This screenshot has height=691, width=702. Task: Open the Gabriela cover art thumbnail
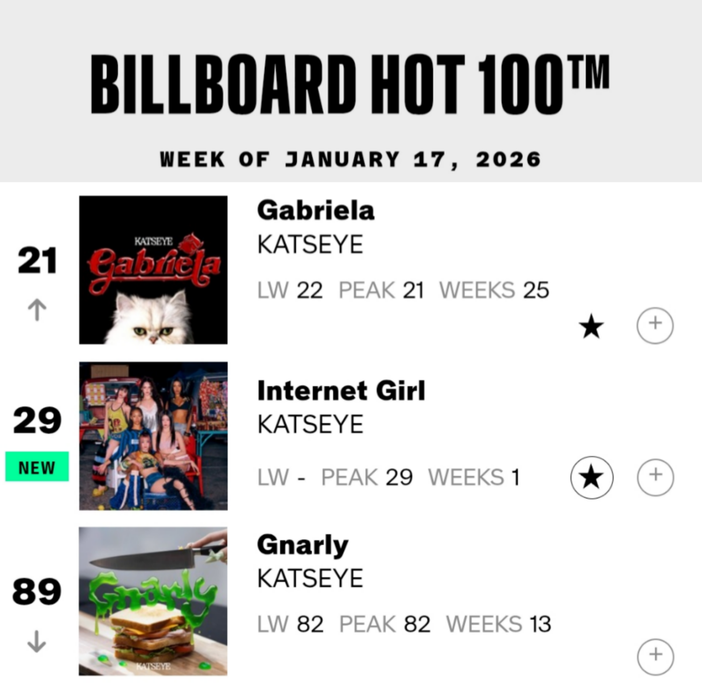pyautogui.click(x=153, y=270)
